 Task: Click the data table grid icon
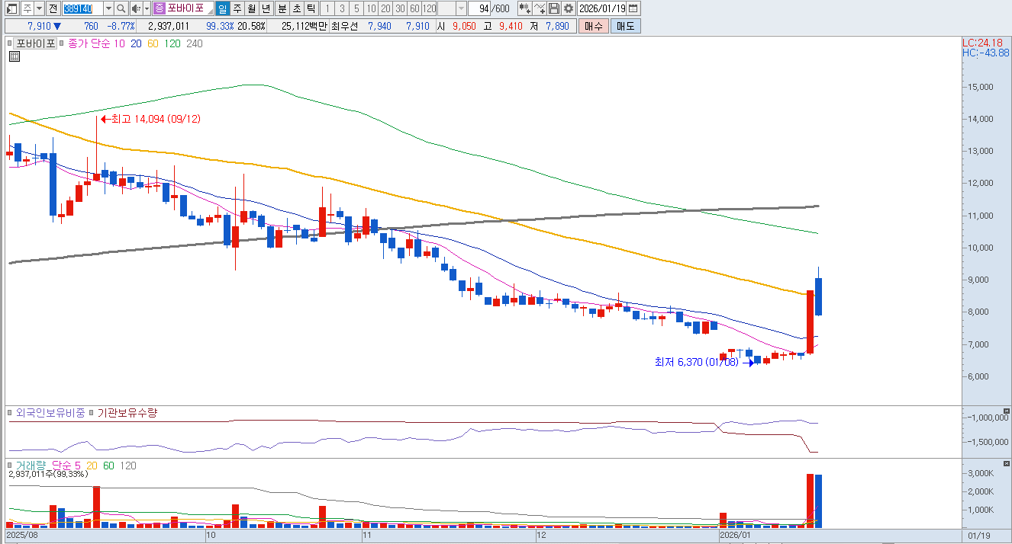pos(15,56)
